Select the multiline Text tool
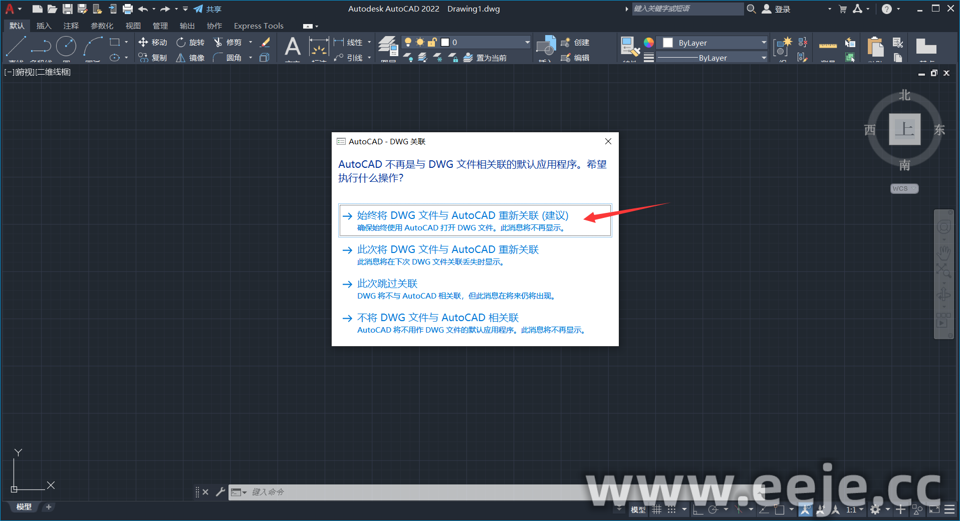960x521 pixels. click(292, 47)
